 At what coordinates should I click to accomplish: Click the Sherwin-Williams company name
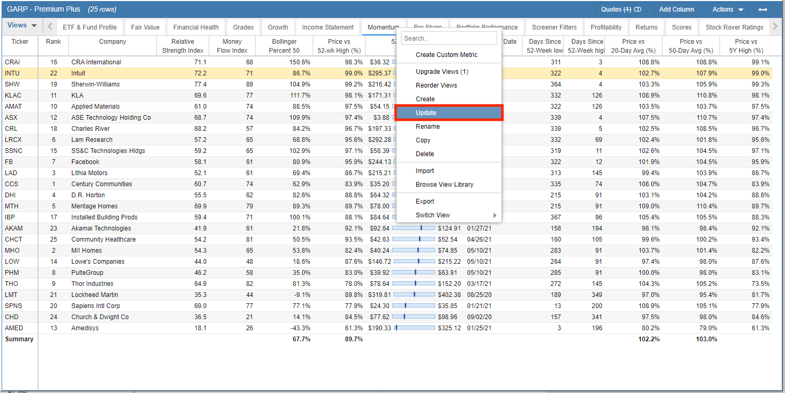(96, 84)
